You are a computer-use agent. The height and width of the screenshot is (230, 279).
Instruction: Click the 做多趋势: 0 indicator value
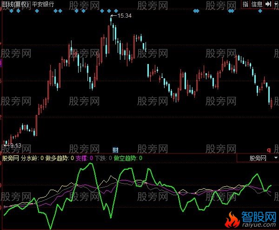point(60,158)
